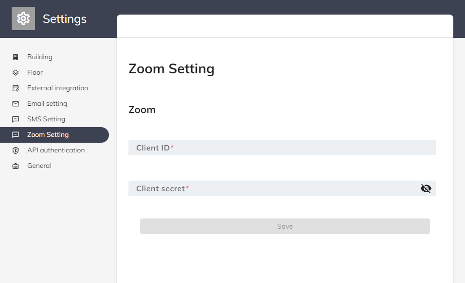Toggle Client secret visibility eye icon

426,188
